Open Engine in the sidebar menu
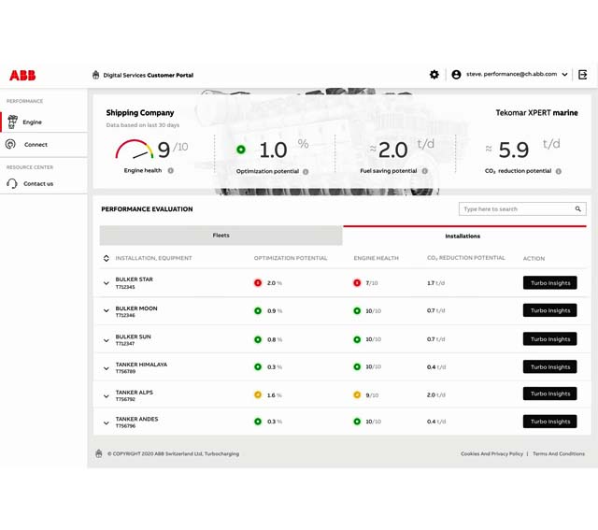The image size is (598, 530). tap(44, 122)
